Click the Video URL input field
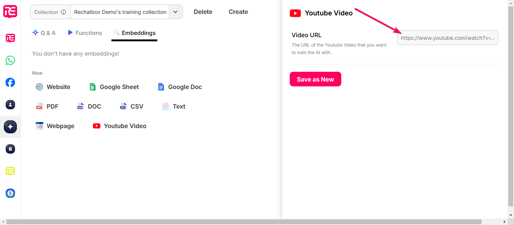 pyautogui.click(x=447, y=38)
